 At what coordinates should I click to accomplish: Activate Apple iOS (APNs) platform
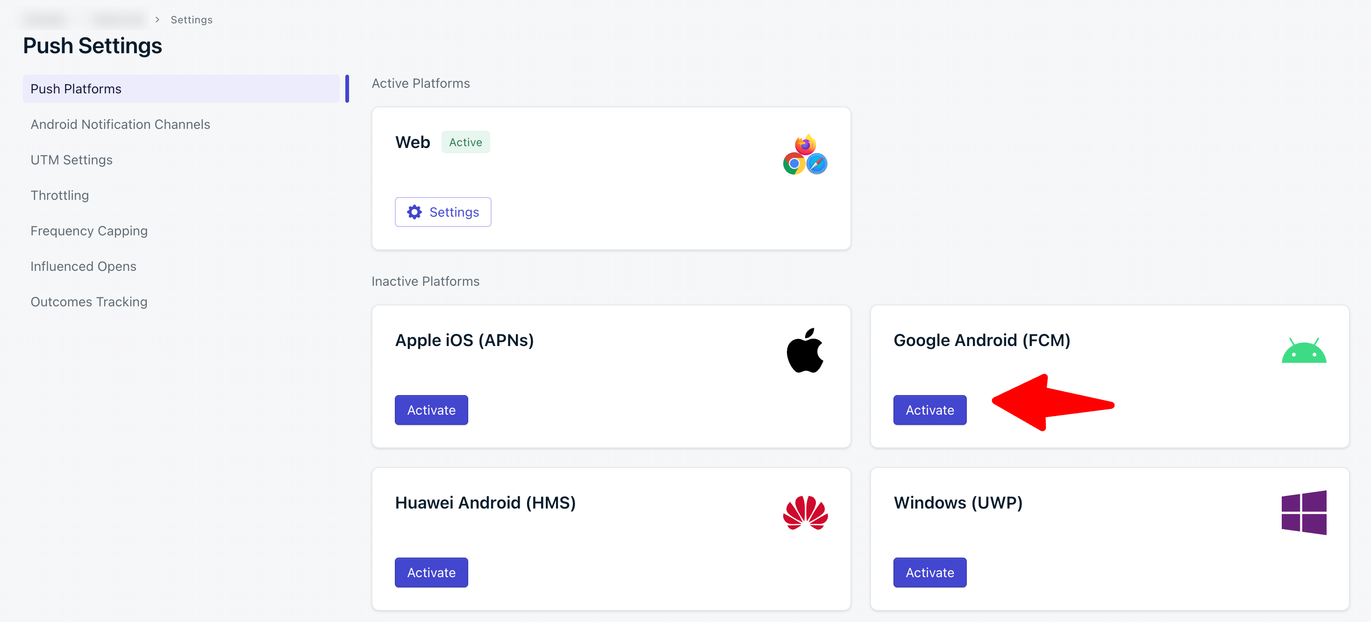pos(431,410)
